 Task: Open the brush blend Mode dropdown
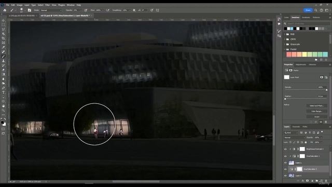[51, 10]
